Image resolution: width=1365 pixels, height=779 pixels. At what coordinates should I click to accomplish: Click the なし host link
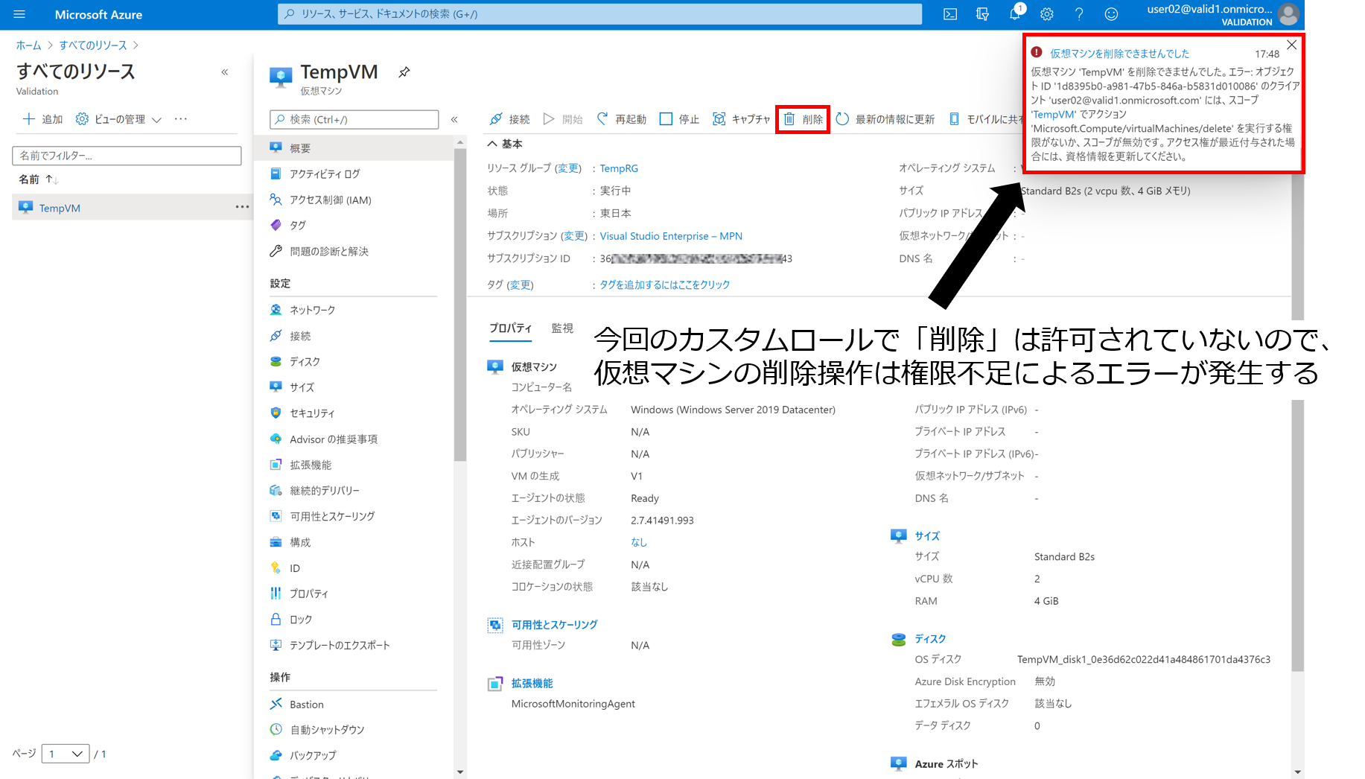point(639,542)
